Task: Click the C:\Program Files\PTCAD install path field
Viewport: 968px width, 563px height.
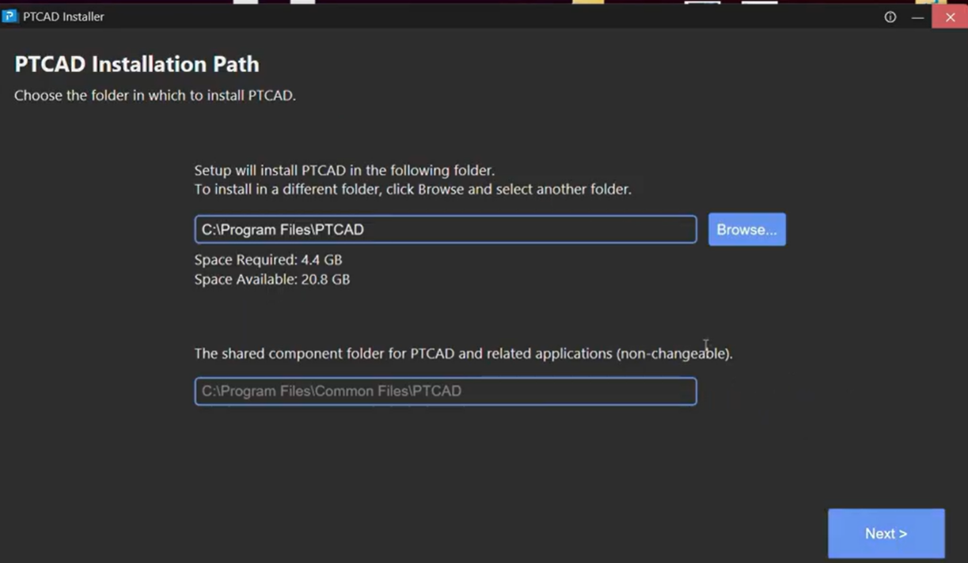Action: (445, 229)
